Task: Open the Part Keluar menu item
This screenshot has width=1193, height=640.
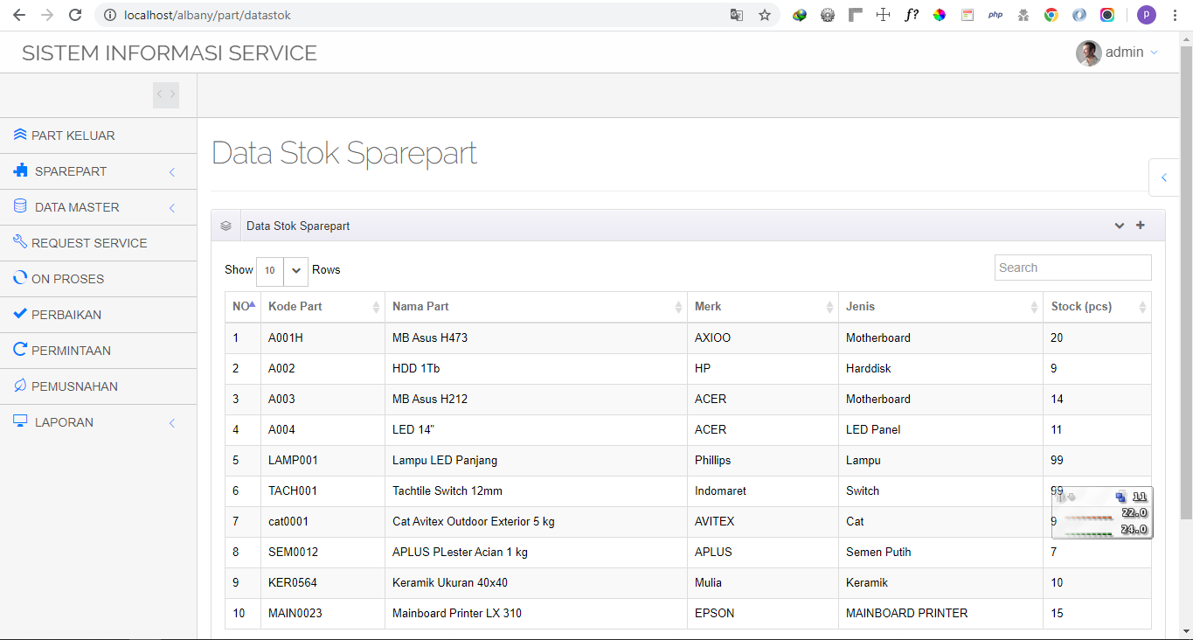Action: pyautogui.click(x=73, y=136)
